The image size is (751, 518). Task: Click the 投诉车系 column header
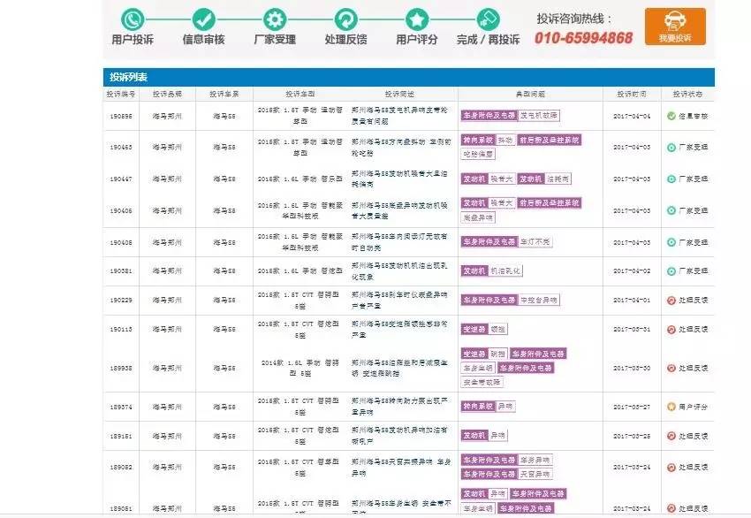click(x=224, y=94)
